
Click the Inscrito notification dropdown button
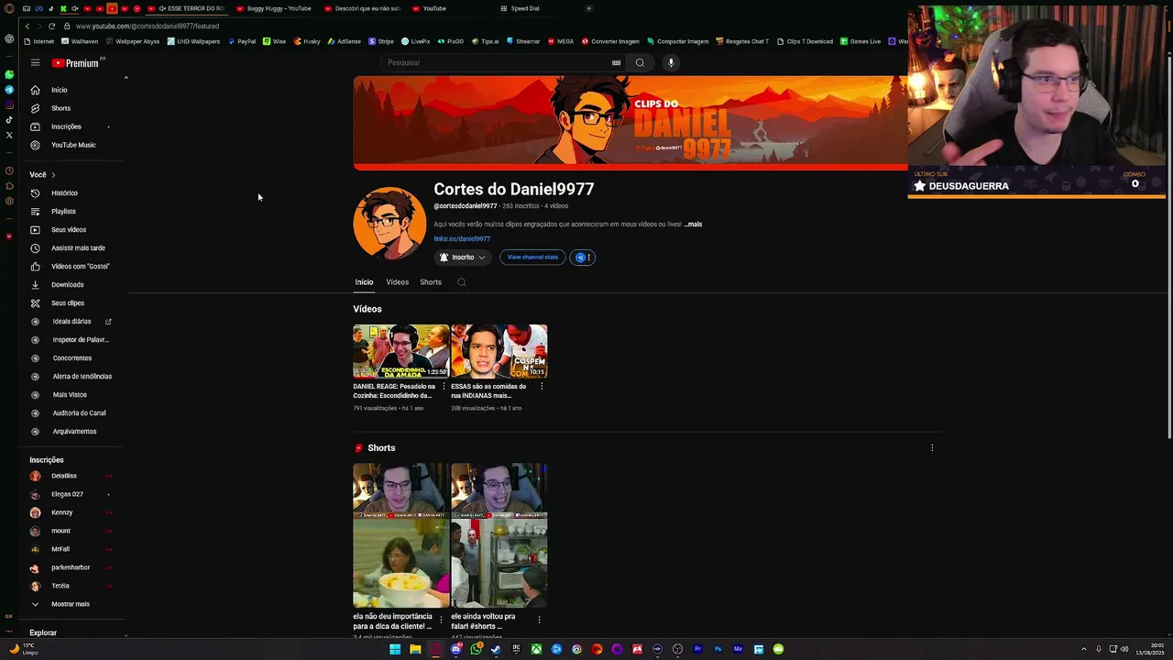point(463,258)
